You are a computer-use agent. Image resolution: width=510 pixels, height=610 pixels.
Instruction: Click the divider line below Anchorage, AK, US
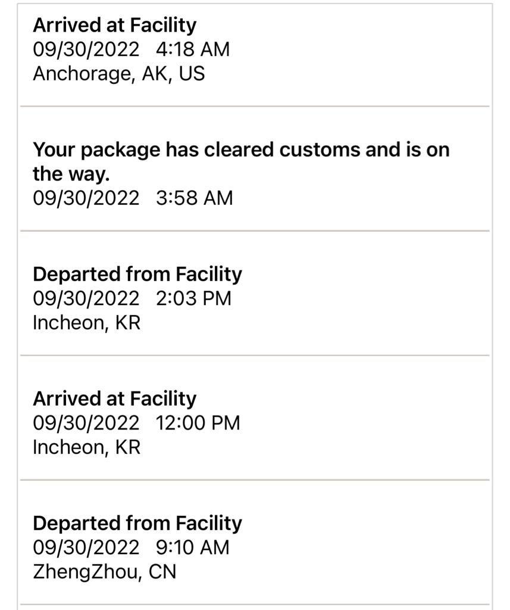(255, 107)
